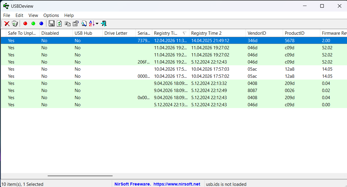347x187 pixels.
Task: Click the serial cell starting 206F
Action: [x=144, y=62]
